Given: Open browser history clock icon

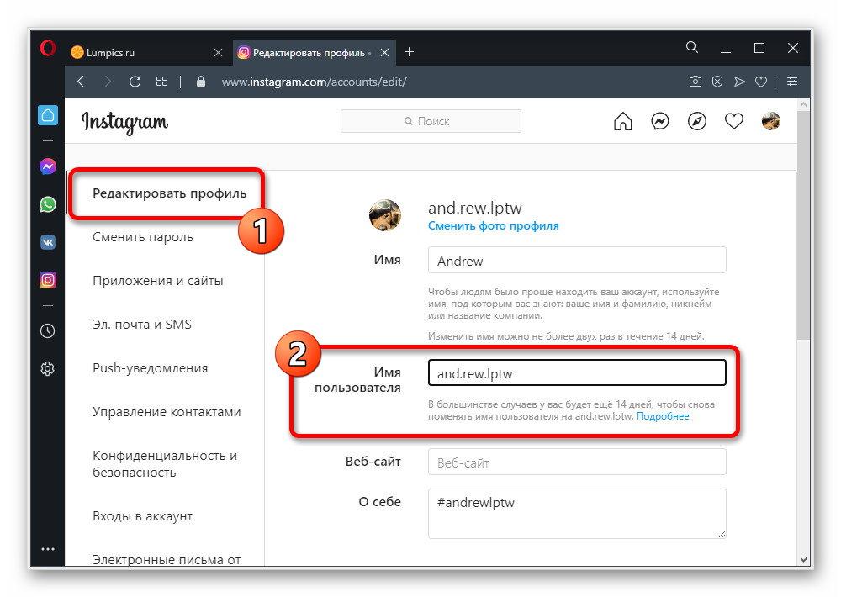Looking at the screenshot, I should tap(48, 330).
